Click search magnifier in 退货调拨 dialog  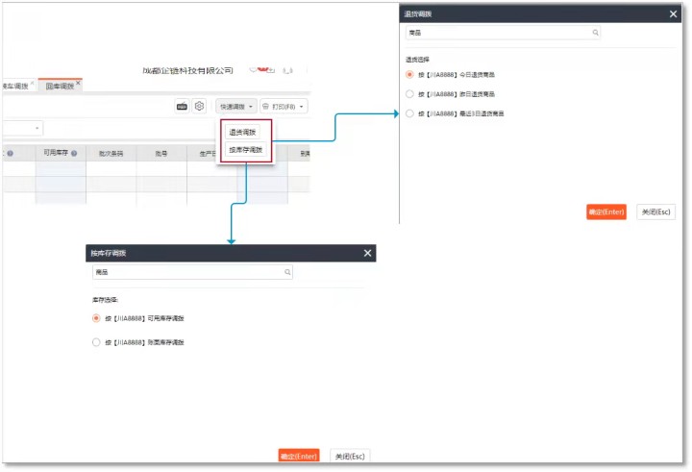[x=596, y=32]
